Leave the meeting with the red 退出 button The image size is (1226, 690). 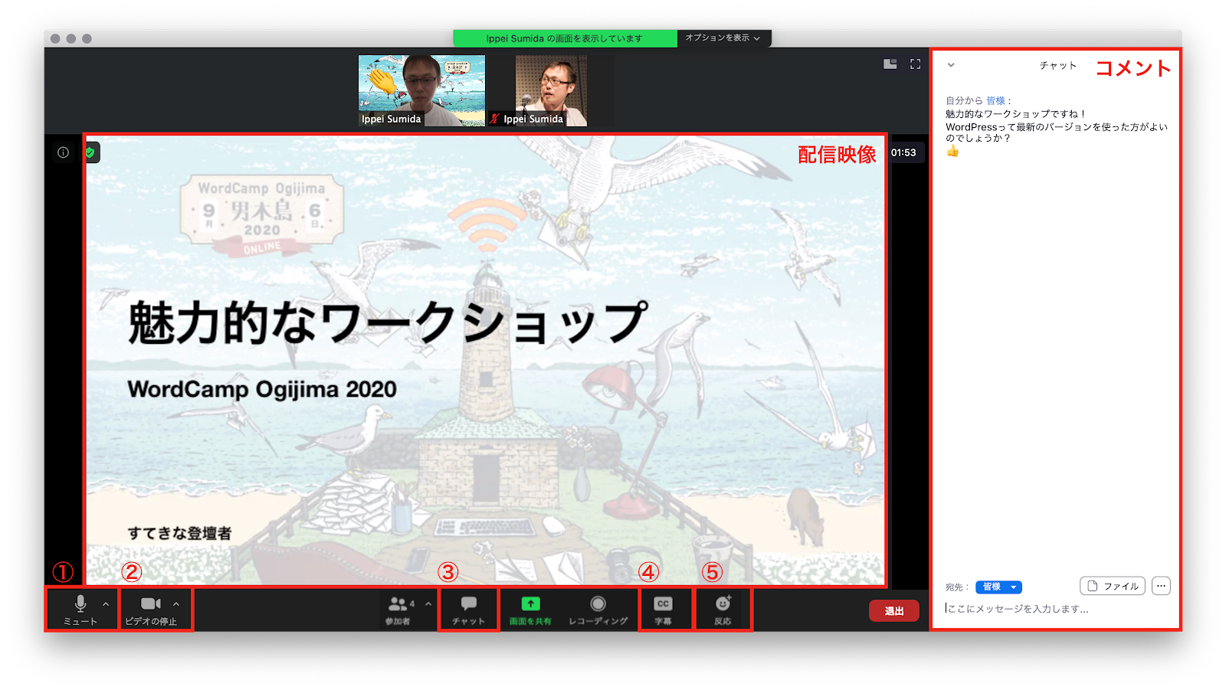pyautogui.click(x=894, y=610)
